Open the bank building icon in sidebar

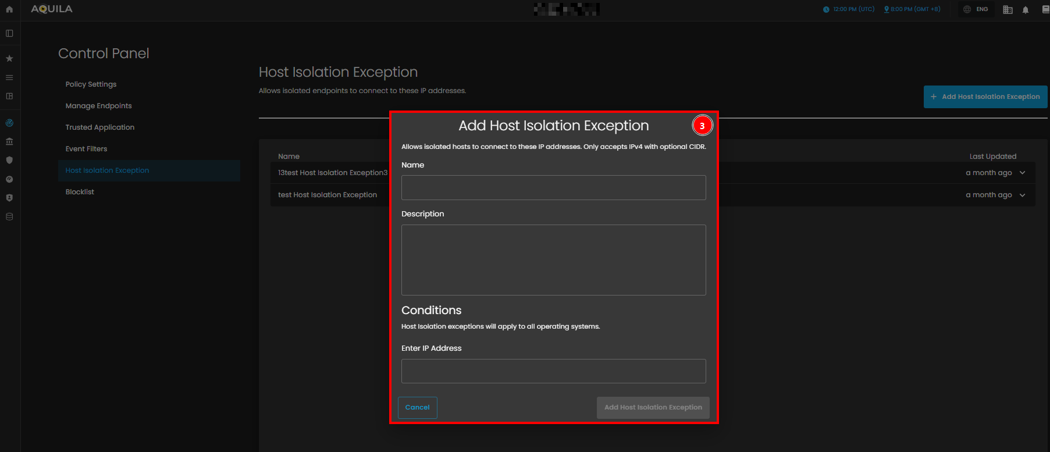click(9, 141)
